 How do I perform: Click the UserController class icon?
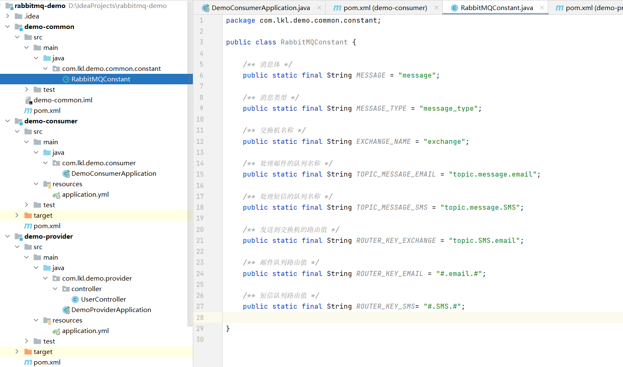tap(75, 299)
